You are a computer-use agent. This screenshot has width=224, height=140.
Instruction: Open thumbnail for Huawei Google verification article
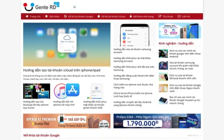click(x=163, y=100)
